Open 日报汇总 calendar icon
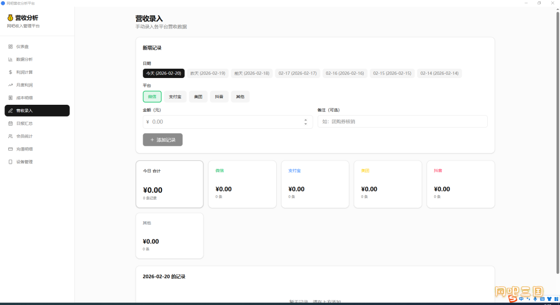The height and width of the screenshot is (305, 560). (10, 124)
